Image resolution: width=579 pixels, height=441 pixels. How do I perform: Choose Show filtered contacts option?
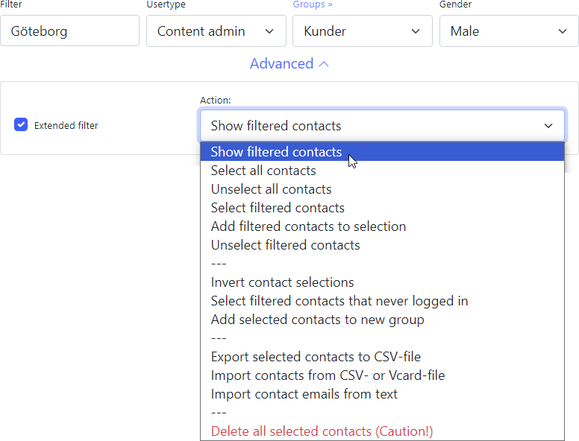(x=382, y=152)
